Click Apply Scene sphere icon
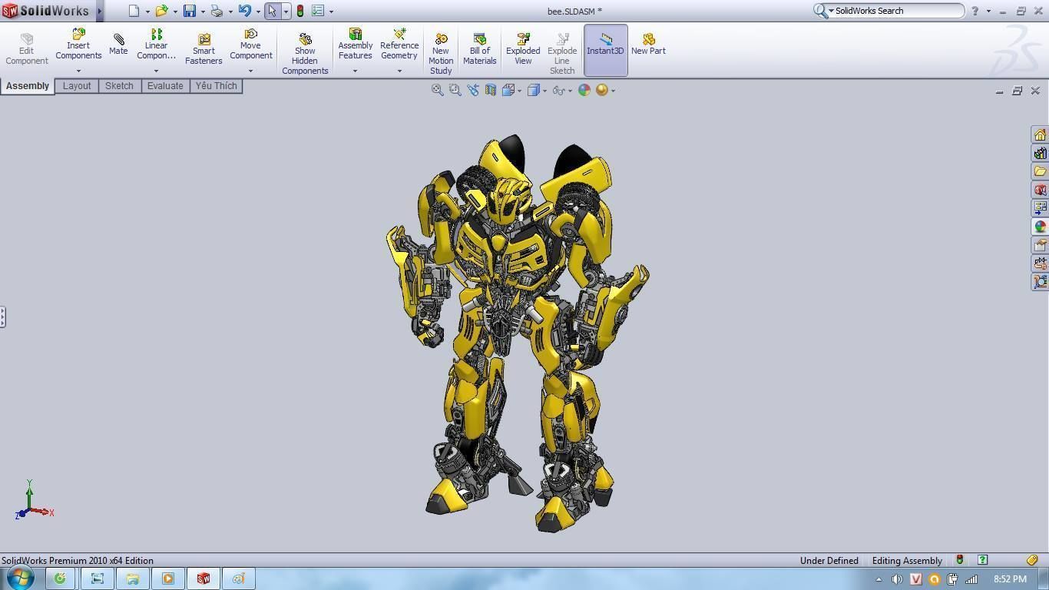This screenshot has height=590, width=1049. 602,90
